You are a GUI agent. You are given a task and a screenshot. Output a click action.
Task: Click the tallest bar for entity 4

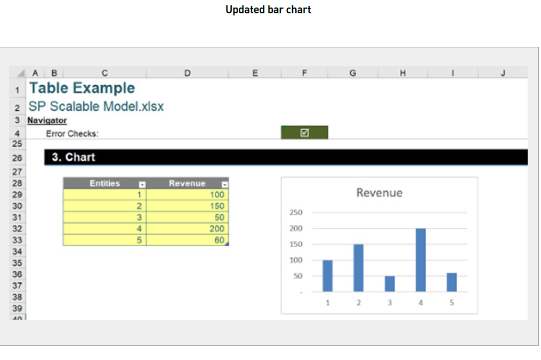(x=420, y=259)
